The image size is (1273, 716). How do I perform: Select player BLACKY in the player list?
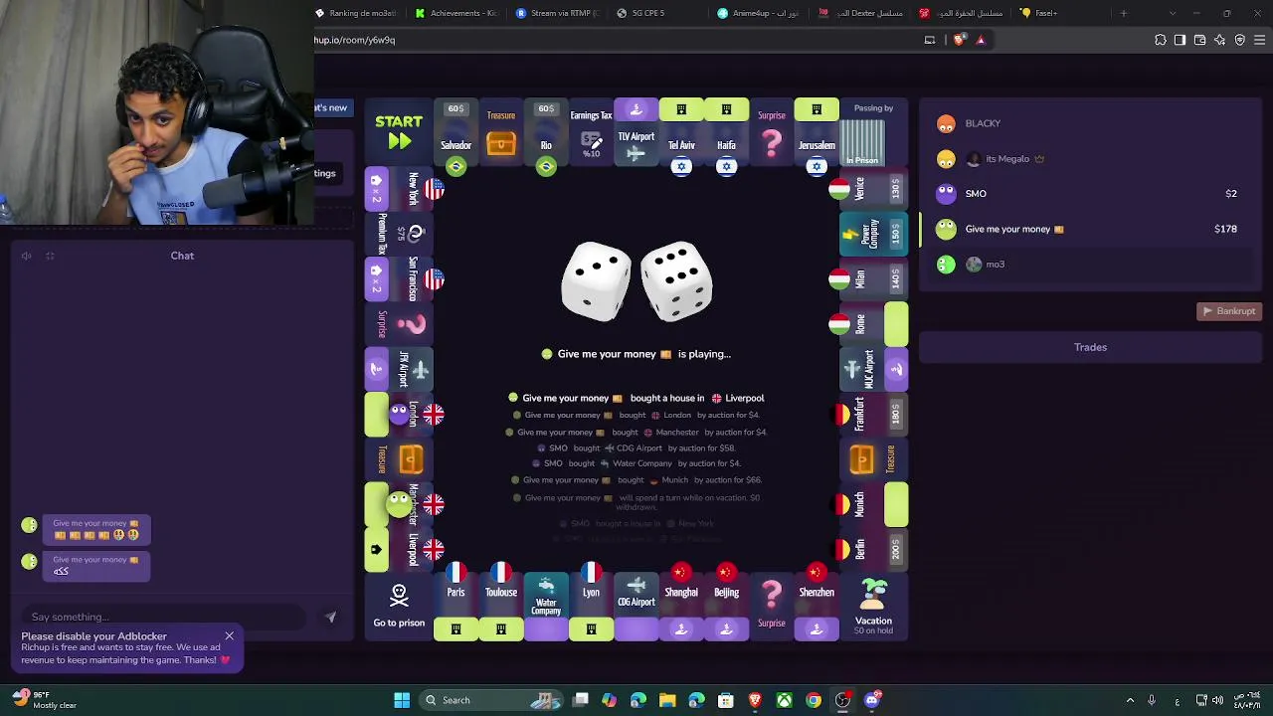[1090, 123]
